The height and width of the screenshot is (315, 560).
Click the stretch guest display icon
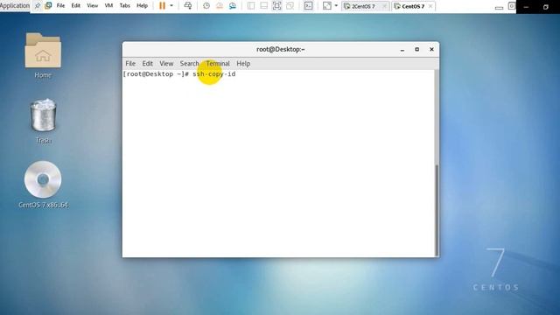pyautogui.click(x=326, y=6)
